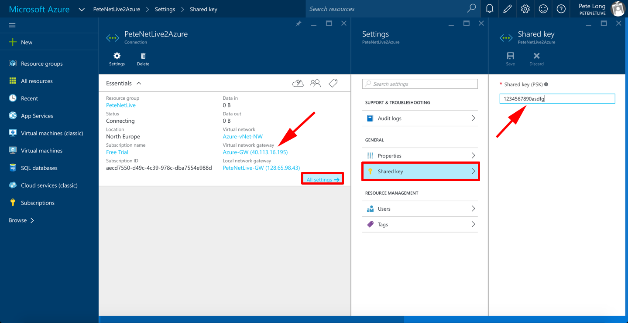Open the Properties settings row
Viewport: 628px width, 323px height.
point(420,156)
